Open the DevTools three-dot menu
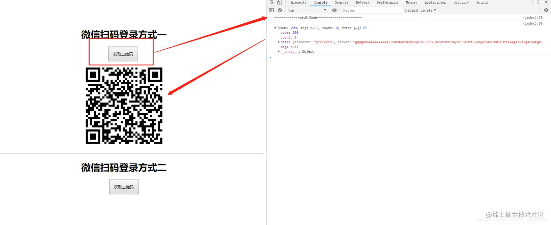Image resolution: width=551 pixels, height=225 pixels. 538,3
